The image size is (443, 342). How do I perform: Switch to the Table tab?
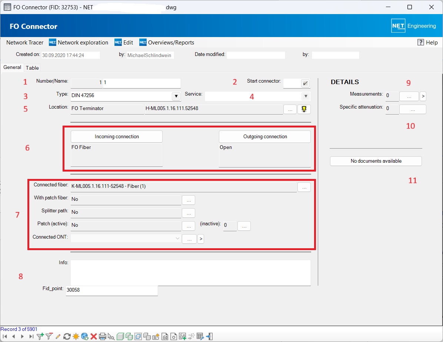(x=32, y=68)
